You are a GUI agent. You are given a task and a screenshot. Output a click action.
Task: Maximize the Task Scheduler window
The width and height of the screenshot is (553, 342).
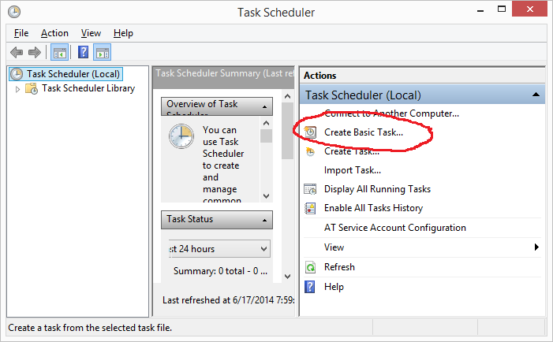[x=502, y=9]
